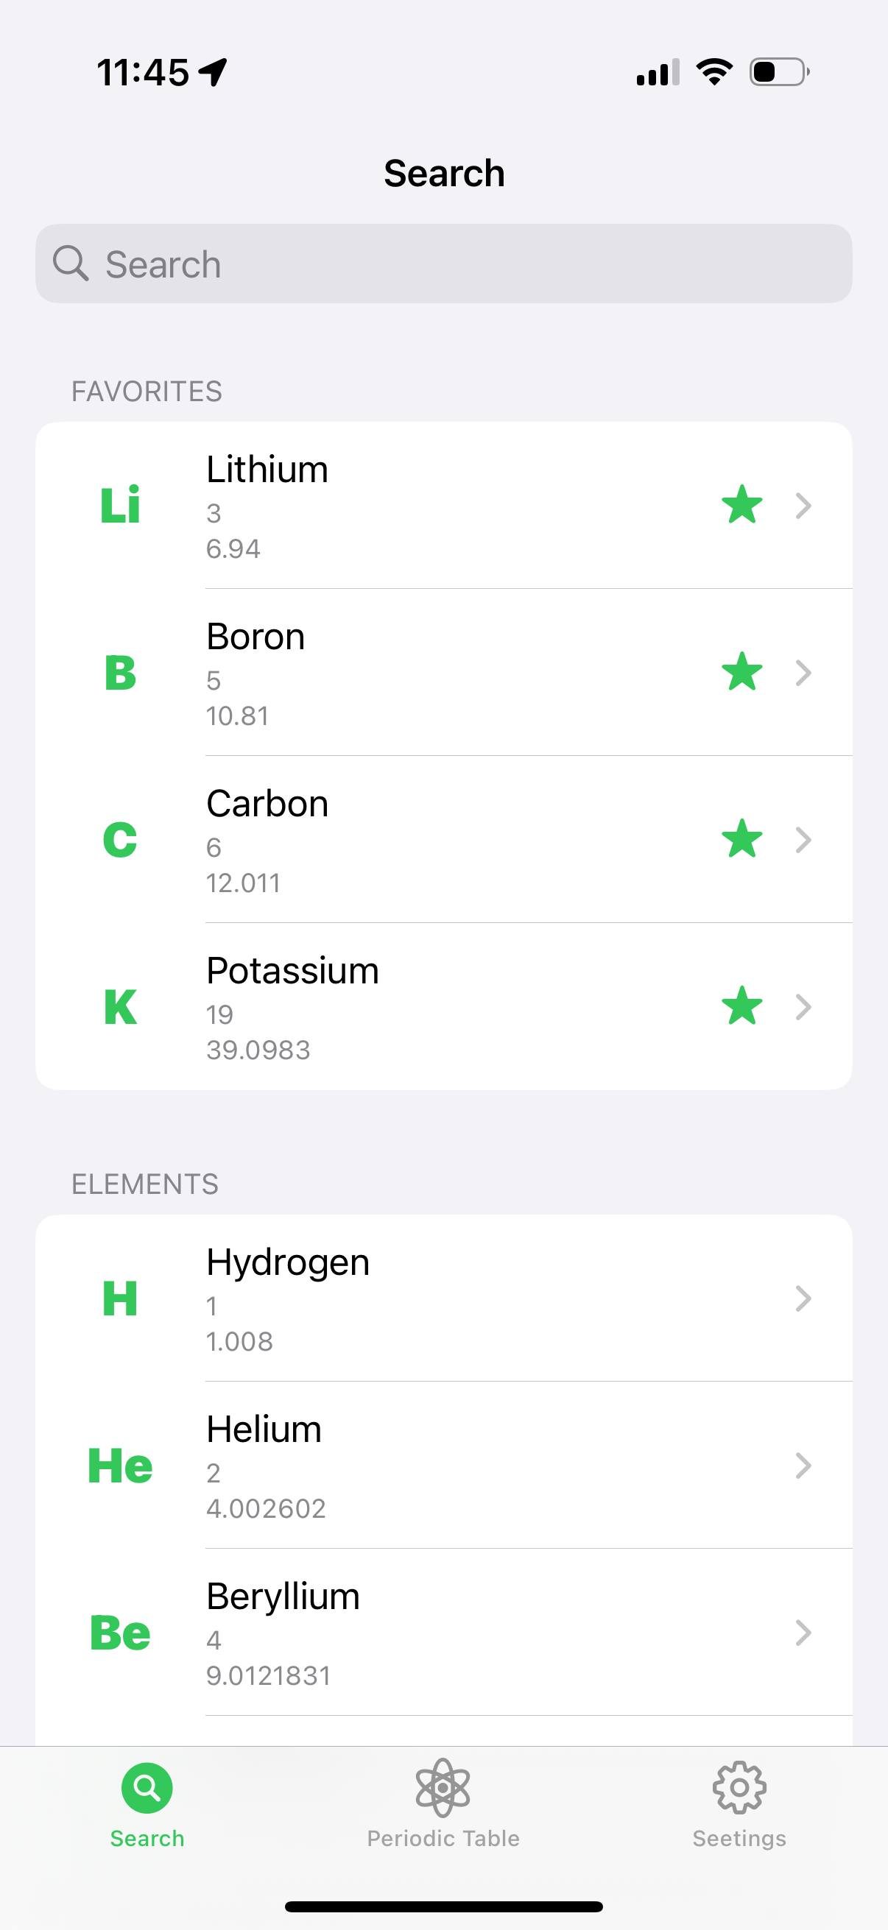Expand Helium row using right chevron
The image size is (888, 1930).
(x=803, y=1466)
